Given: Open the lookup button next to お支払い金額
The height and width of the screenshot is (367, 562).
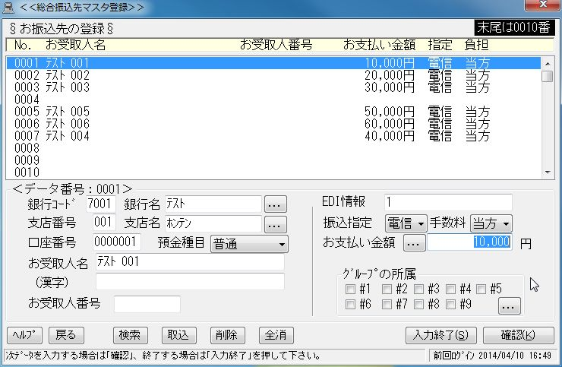Looking at the screenshot, I should pyautogui.click(x=415, y=243).
